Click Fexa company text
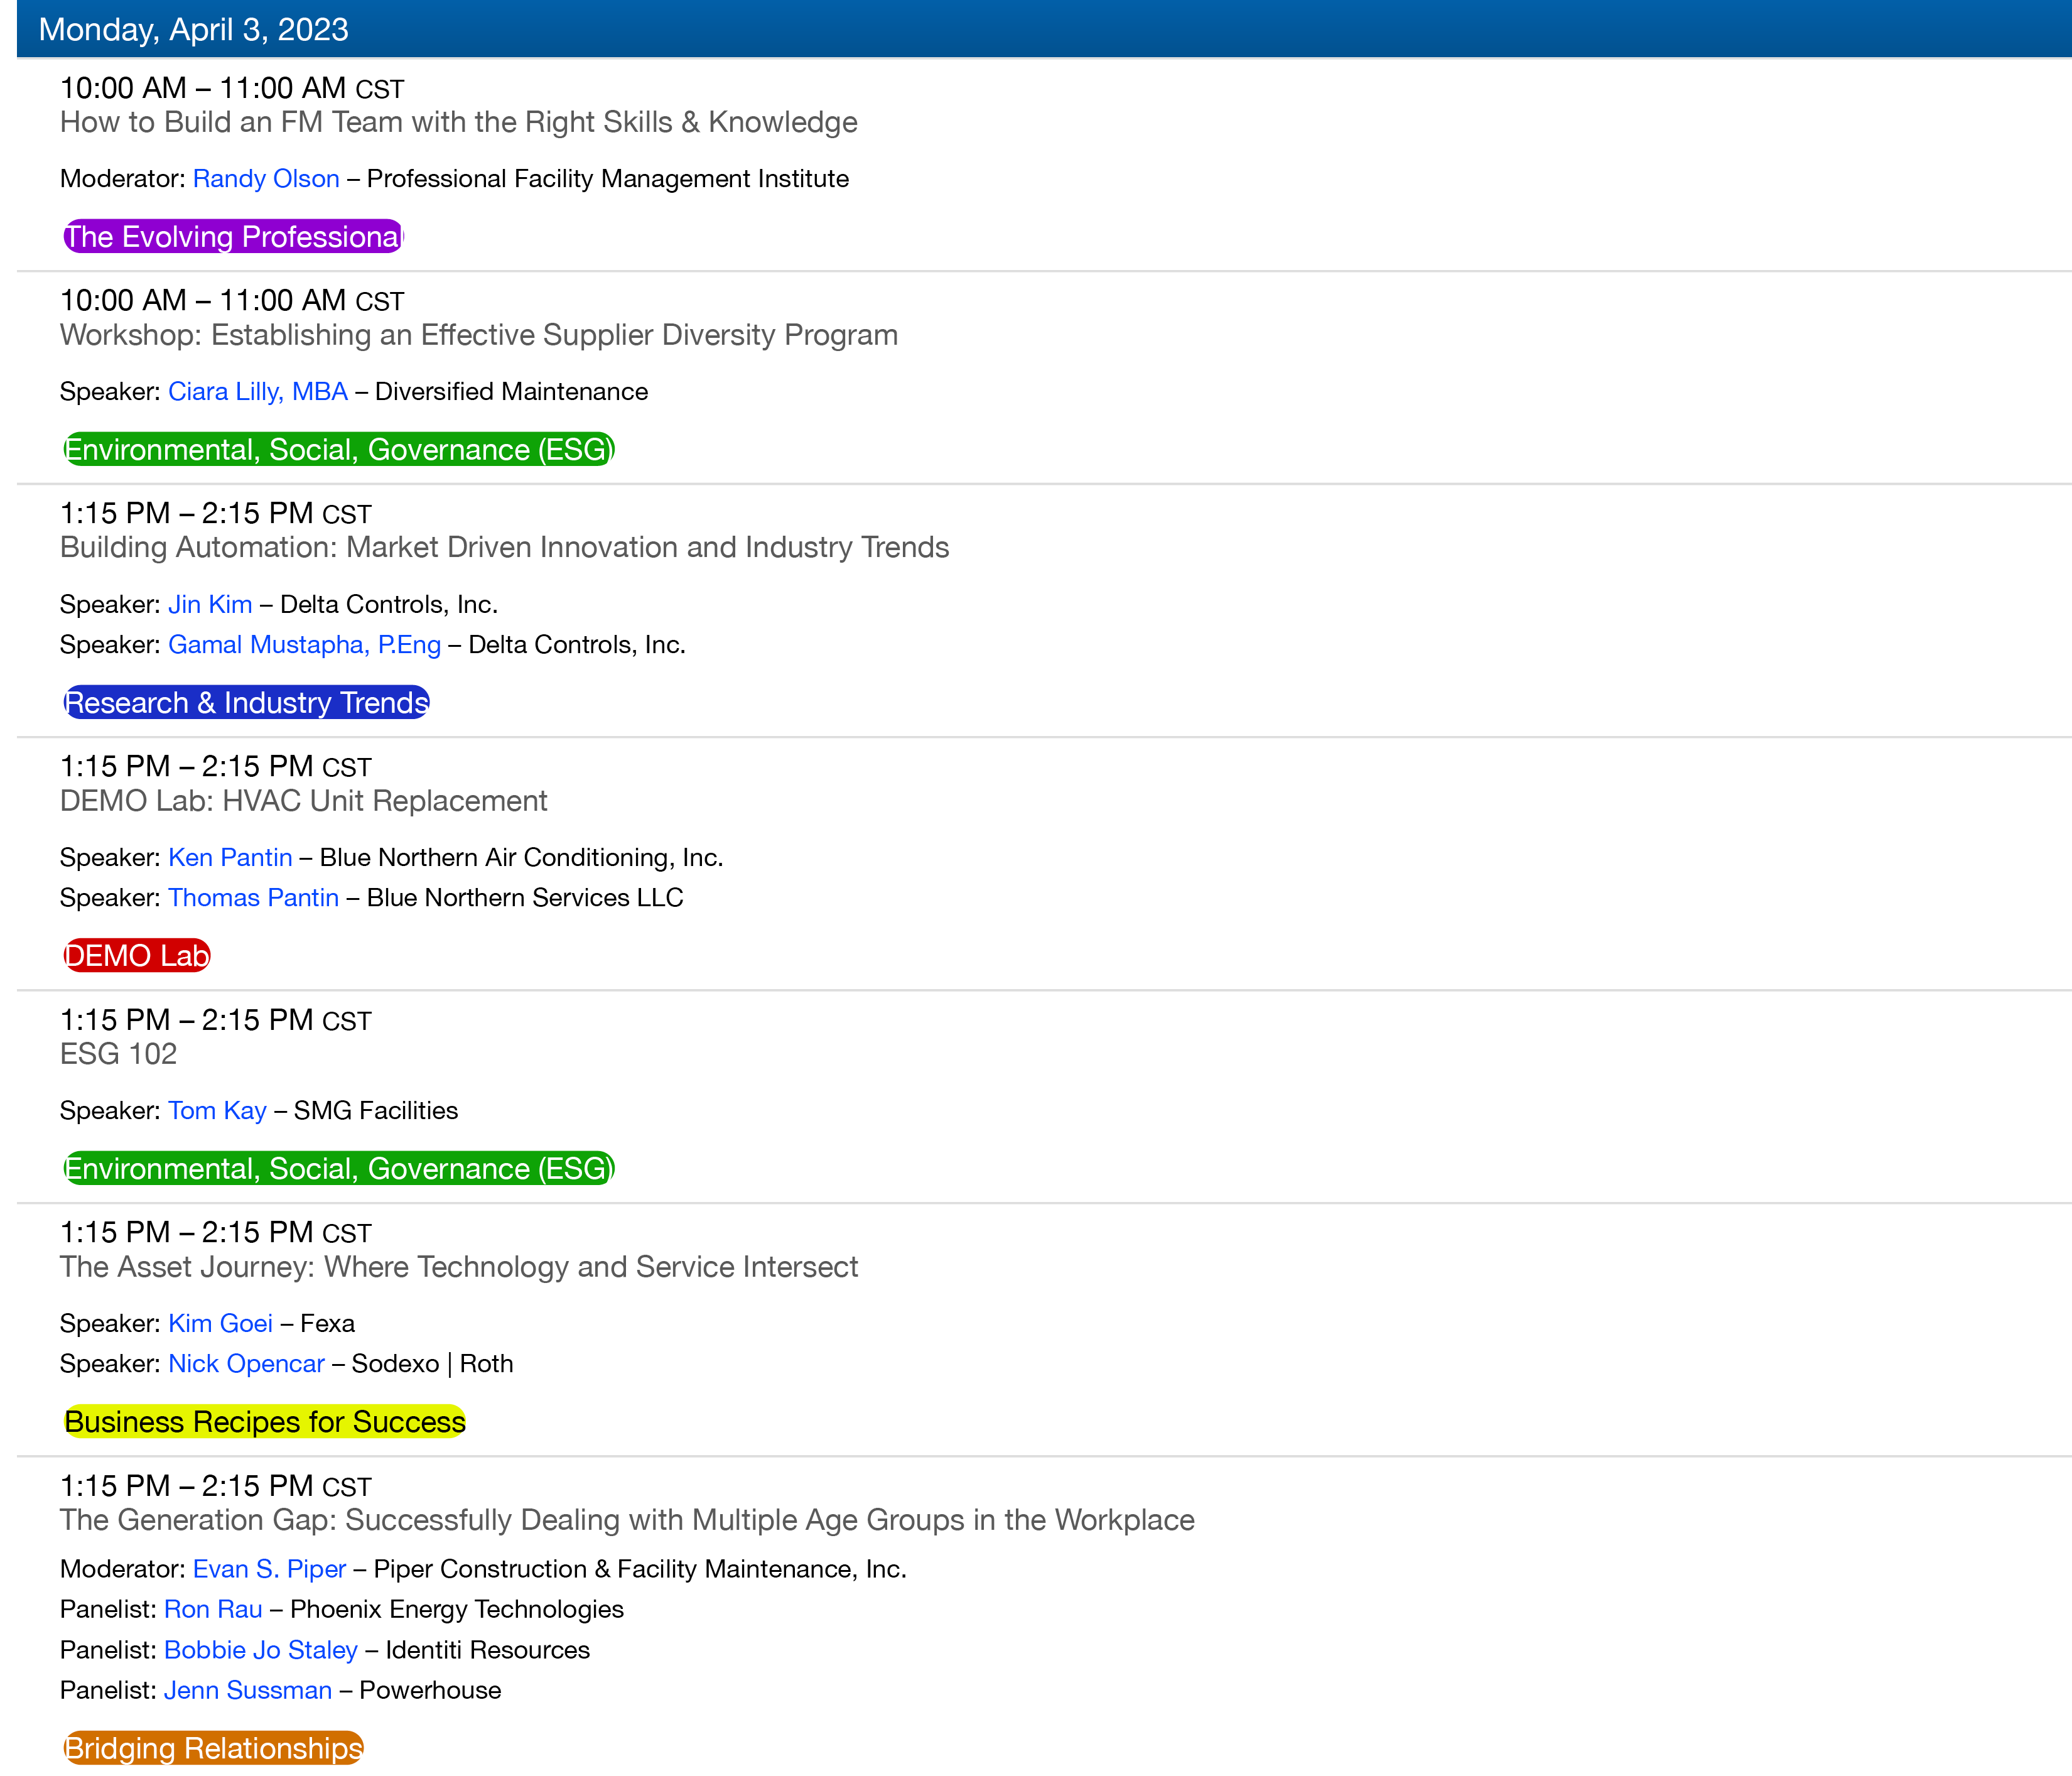This screenshot has height=1776, width=2072. (x=327, y=1324)
